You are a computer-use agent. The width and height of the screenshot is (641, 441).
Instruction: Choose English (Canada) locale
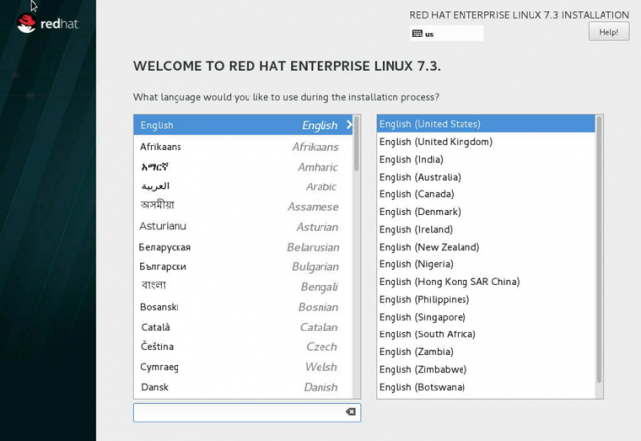click(485, 194)
